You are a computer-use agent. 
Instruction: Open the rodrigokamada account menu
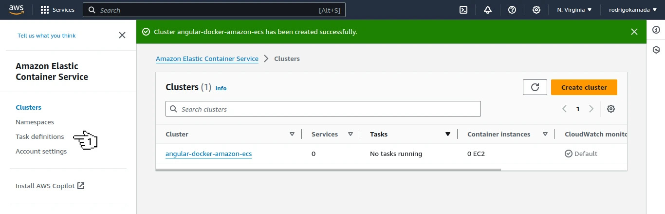(x=633, y=10)
